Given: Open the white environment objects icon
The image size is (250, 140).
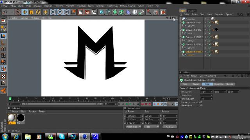Looking at the screenshot, I should click(x=135, y=12).
